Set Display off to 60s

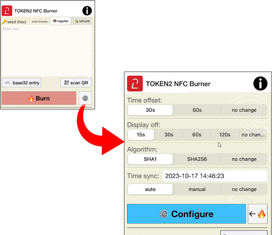coord(197,135)
